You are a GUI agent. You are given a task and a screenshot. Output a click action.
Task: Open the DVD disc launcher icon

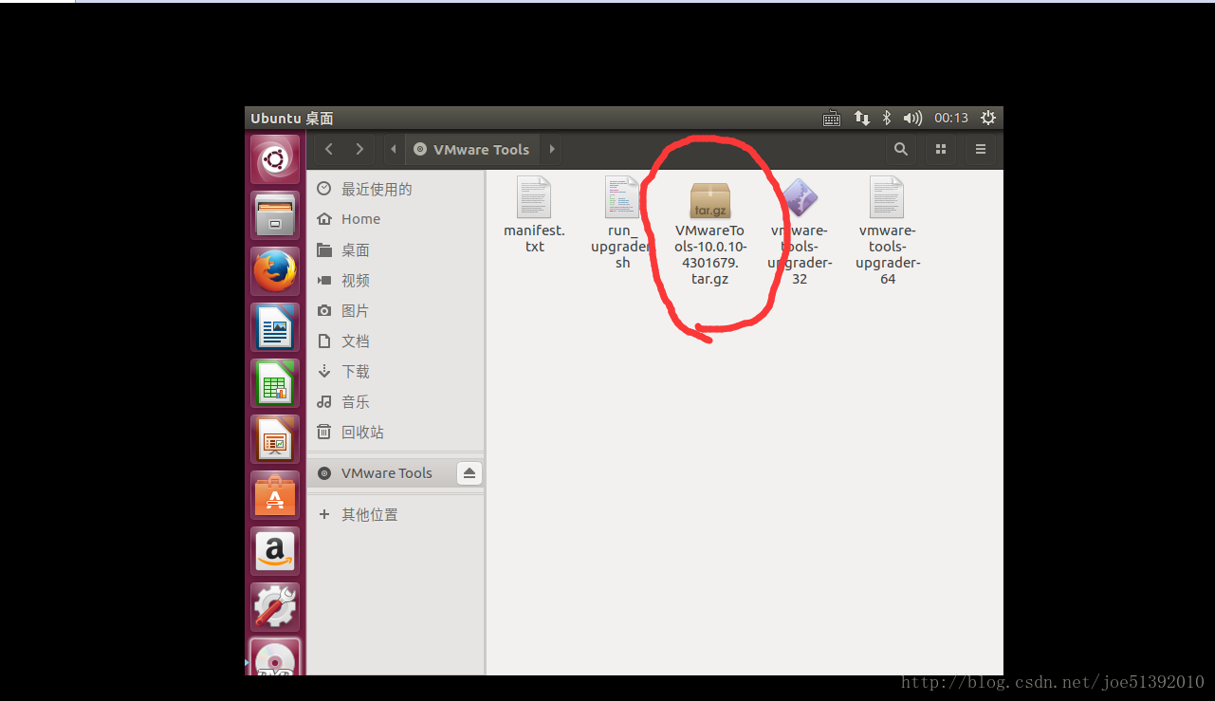[275, 657]
